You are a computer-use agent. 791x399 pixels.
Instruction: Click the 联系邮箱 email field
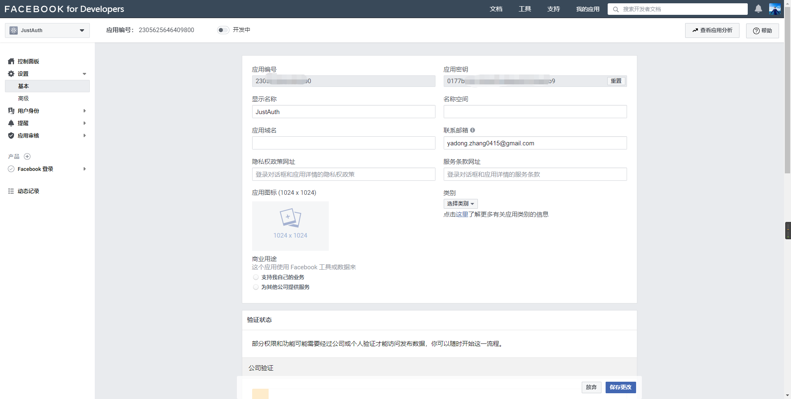[x=535, y=143]
